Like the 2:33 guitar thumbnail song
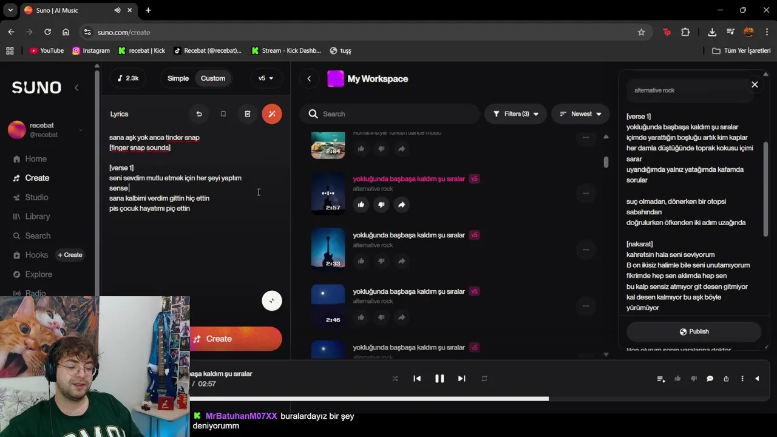This screenshot has width=777, height=437. pyautogui.click(x=361, y=261)
